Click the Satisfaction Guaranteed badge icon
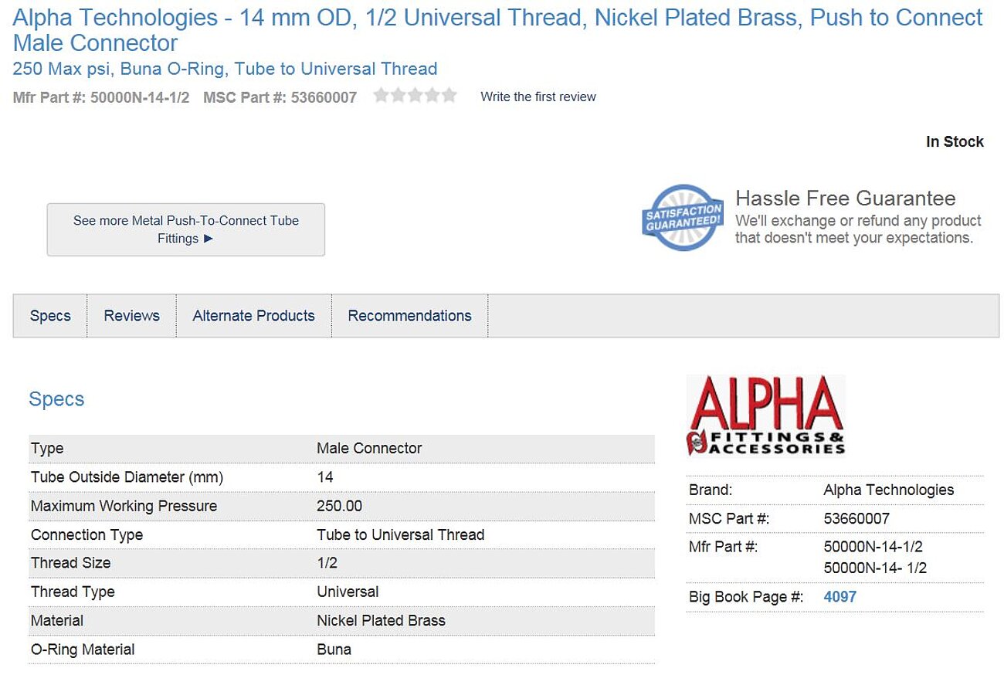This screenshot has width=1004, height=675. point(683,217)
